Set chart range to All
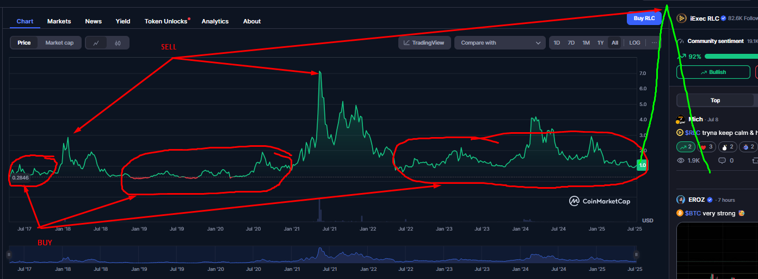The image size is (758, 279). tap(614, 42)
